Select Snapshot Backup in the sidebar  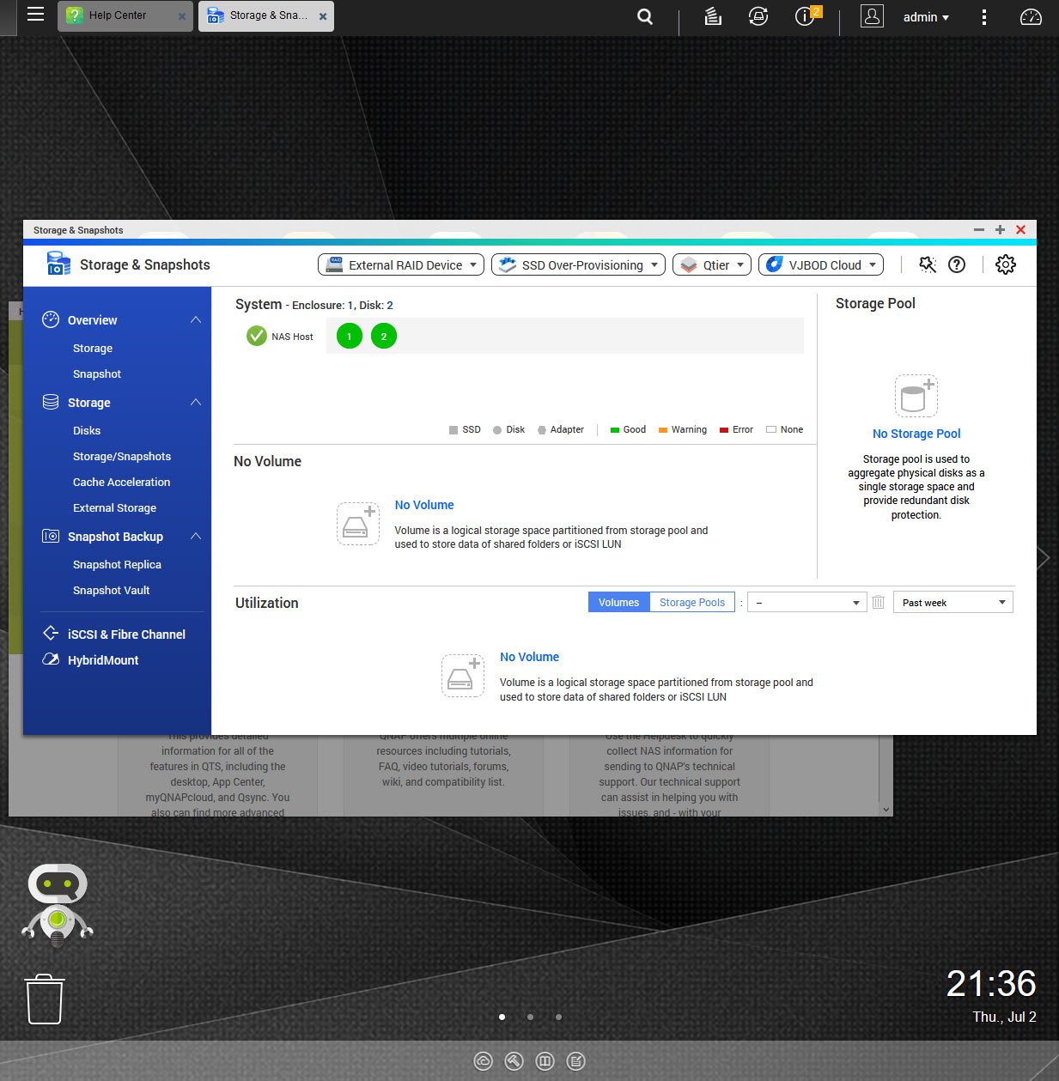pyautogui.click(x=115, y=537)
